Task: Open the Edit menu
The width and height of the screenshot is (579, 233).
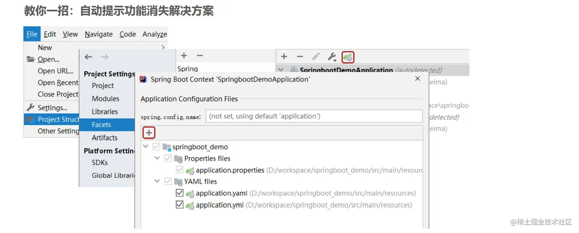Action: click(50, 34)
